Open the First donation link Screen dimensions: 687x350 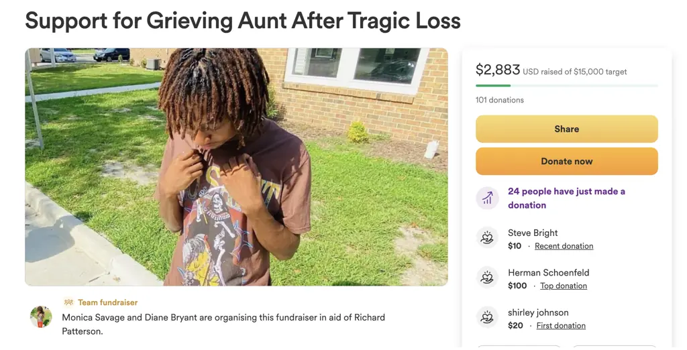pyautogui.click(x=561, y=325)
